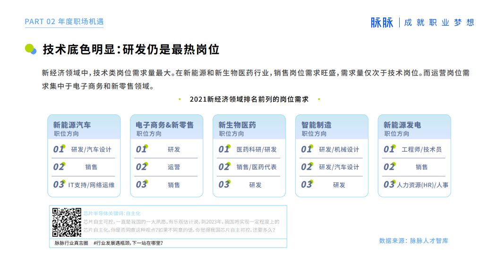Image resolution: width=497 pixels, height=258 pixels.
Task: Click the 脉脉 brand logo
Action: (x=382, y=22)
